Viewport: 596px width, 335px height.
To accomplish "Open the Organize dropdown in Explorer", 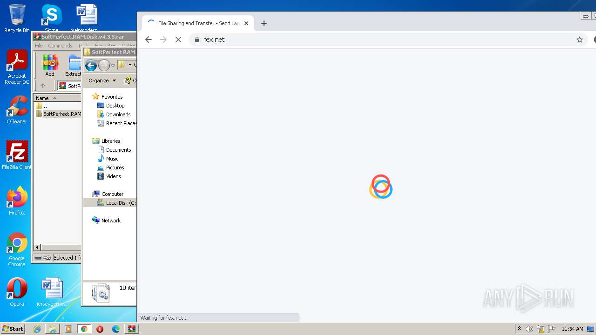I will coord(102,80).
